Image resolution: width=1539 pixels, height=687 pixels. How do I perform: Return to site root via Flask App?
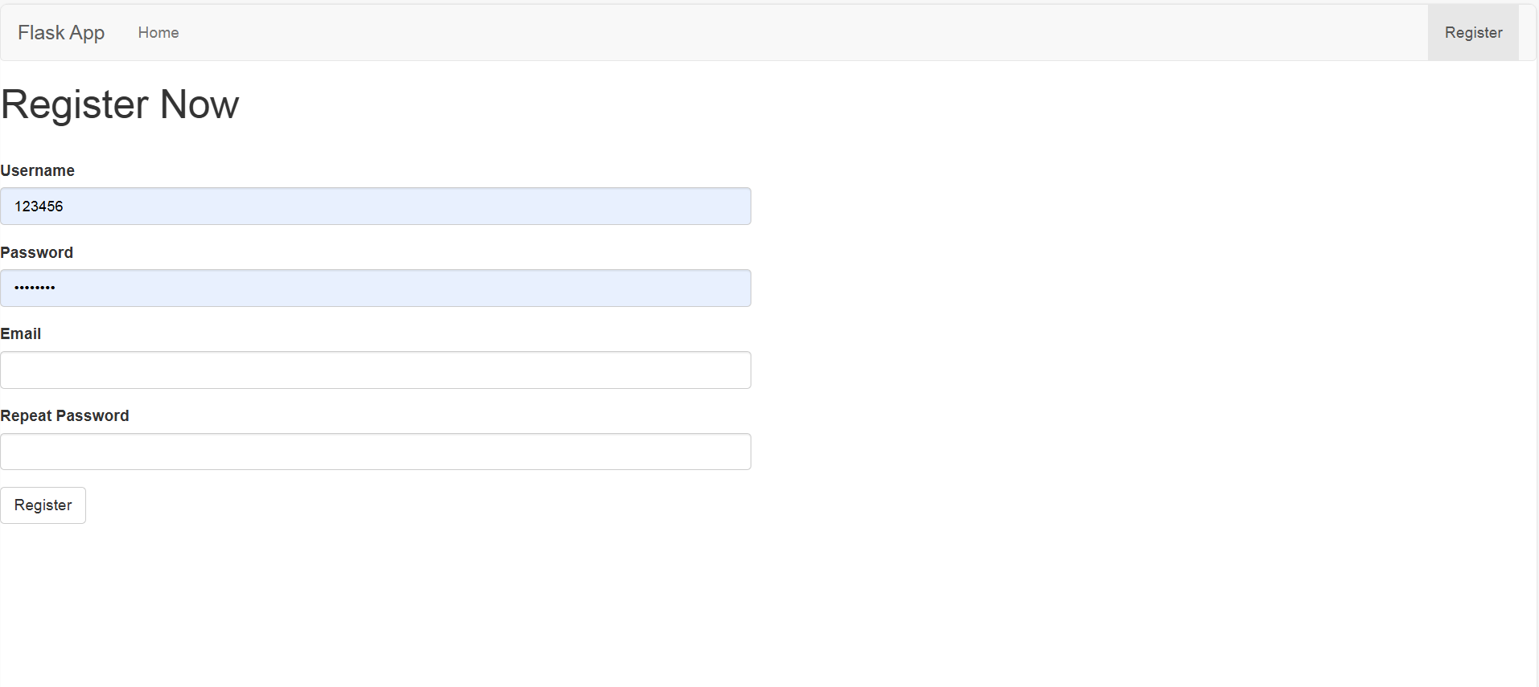(x=61, y=33)
